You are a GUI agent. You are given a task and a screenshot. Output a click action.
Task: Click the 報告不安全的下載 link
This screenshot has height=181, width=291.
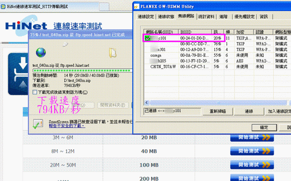pos(67,126)
